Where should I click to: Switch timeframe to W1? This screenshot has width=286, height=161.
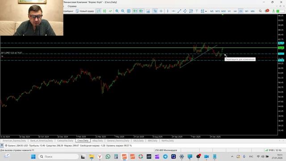click(247, 11)
